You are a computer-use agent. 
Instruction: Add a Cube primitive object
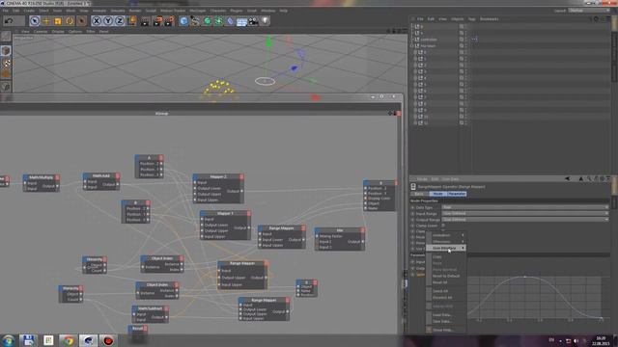(x=183, y=21)
